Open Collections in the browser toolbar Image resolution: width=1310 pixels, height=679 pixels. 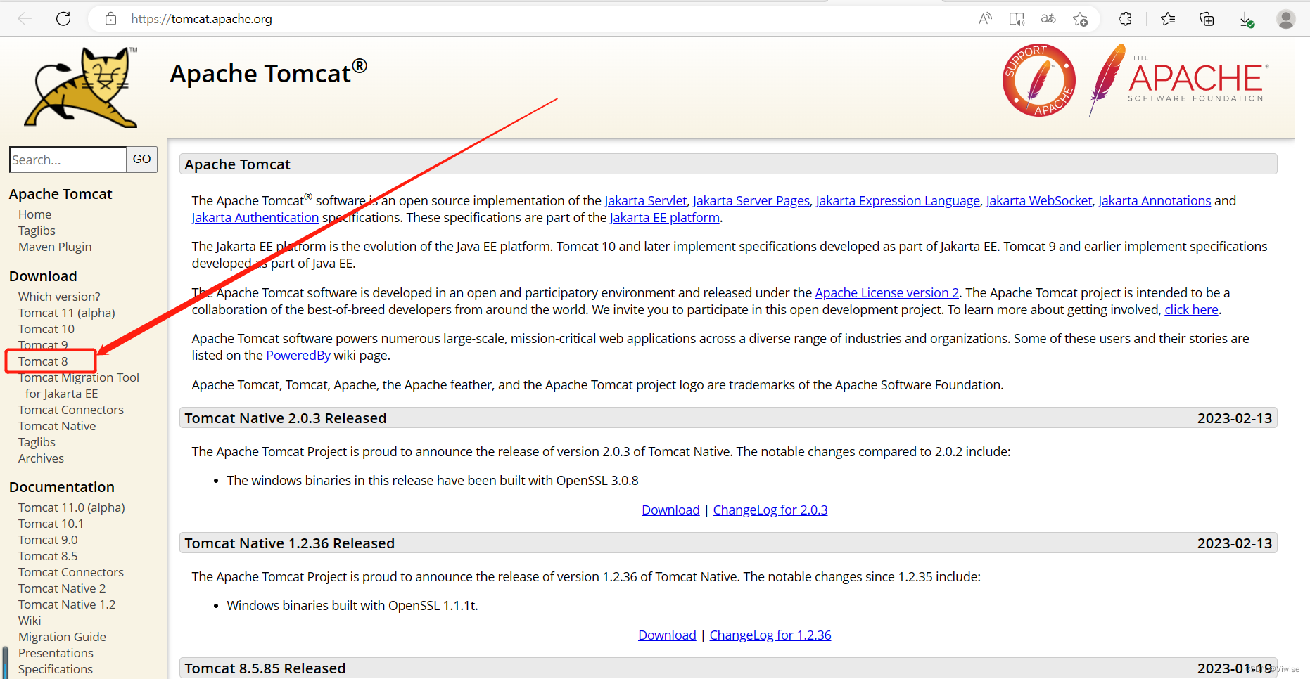tap(1206, 19)
